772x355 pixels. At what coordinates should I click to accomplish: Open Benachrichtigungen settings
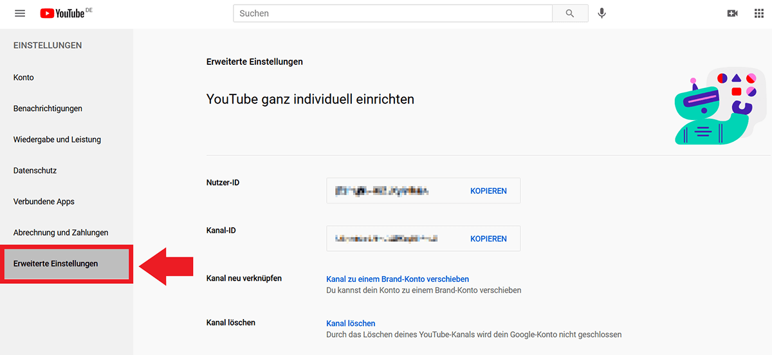click(x=48, y=108)
